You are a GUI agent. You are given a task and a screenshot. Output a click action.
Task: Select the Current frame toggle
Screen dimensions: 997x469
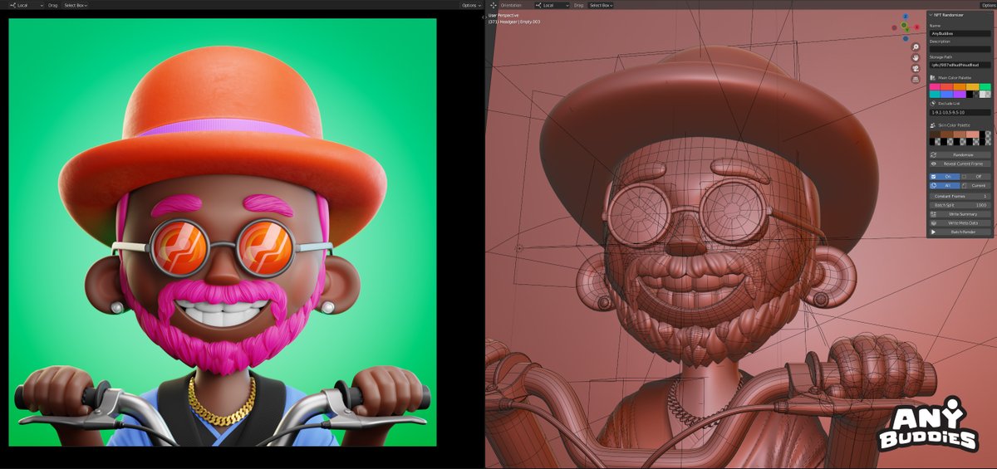pos(975,186)
